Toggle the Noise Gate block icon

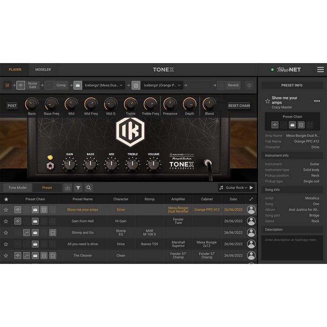(21, 85)
